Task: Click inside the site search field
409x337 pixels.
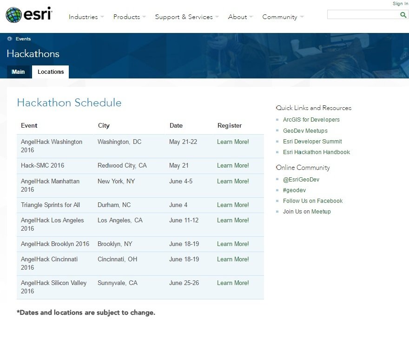Action: click(363, 14)
